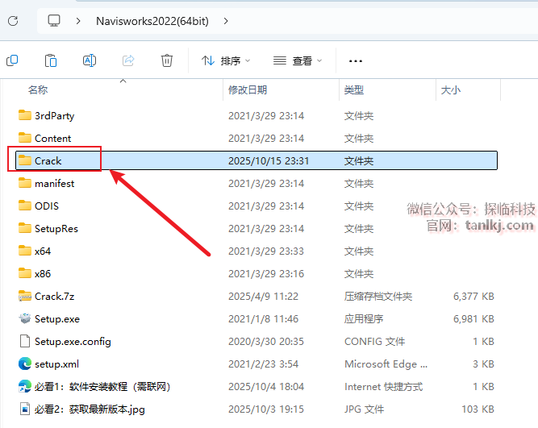This screenshot has height=428, width=538.
Task: Click the This PC monitor icon
Action: pyautogui.click(x=55, y=20)
